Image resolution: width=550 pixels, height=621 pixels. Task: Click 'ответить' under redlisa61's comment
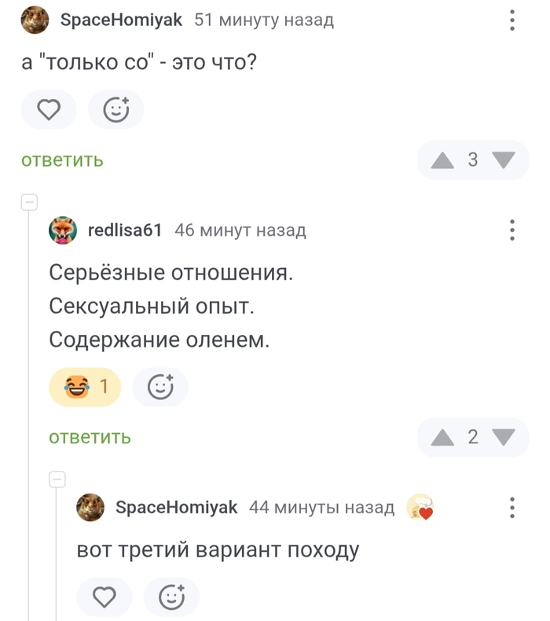[x=90, y=438]
